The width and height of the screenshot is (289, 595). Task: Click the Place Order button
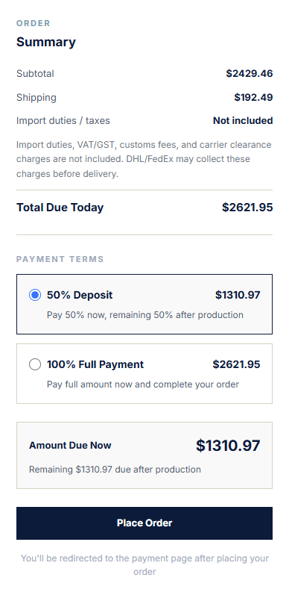pyautogui.click(x=144, y=523)
